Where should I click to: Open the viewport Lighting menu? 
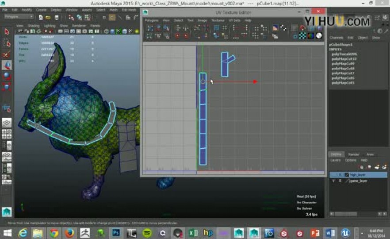[50, 26]
